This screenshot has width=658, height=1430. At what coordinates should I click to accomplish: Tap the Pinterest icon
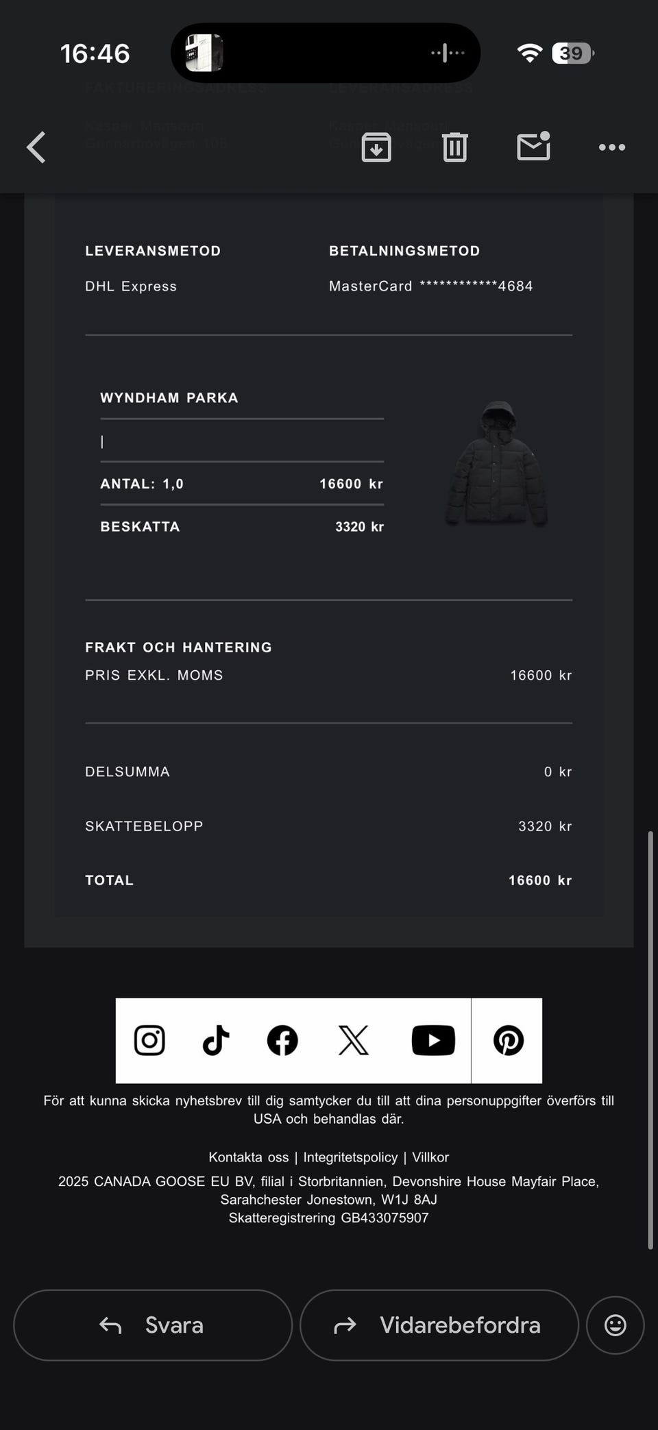(x=508, y=1040)
